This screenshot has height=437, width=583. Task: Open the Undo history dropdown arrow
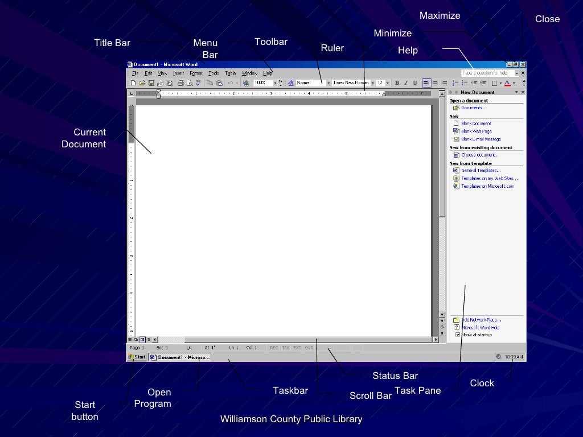[237, 83]
